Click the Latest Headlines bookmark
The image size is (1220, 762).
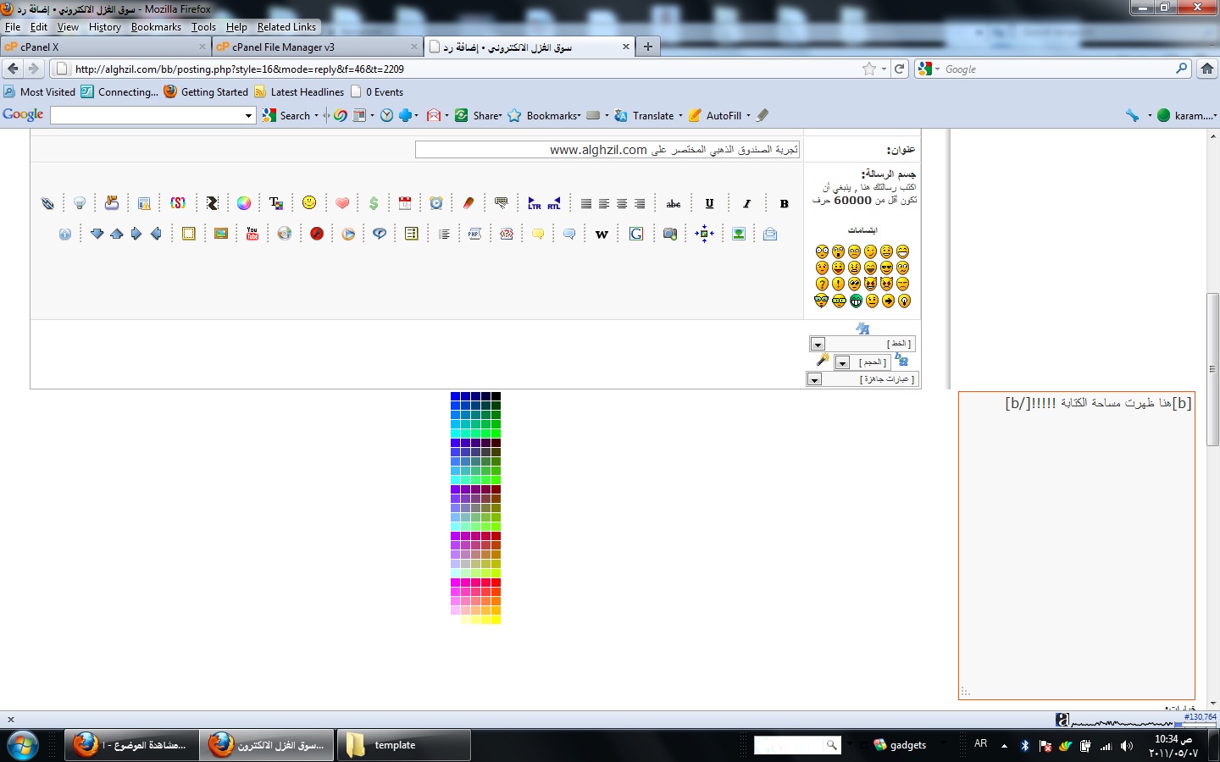click(x=307, y=92)
